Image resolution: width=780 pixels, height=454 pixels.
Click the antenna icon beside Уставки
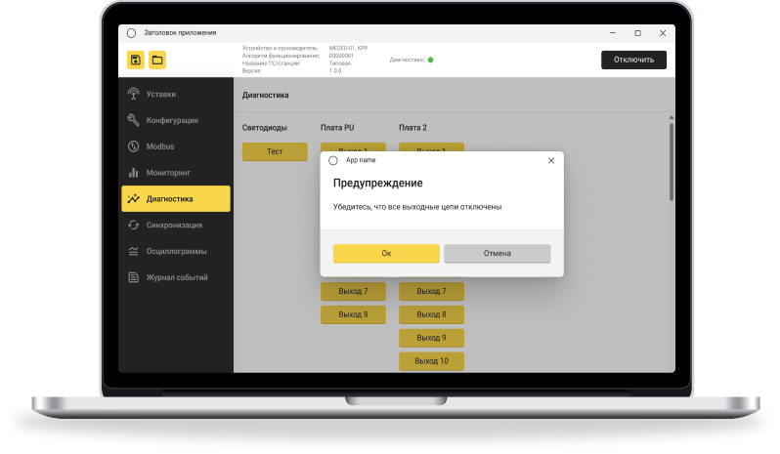134,95
